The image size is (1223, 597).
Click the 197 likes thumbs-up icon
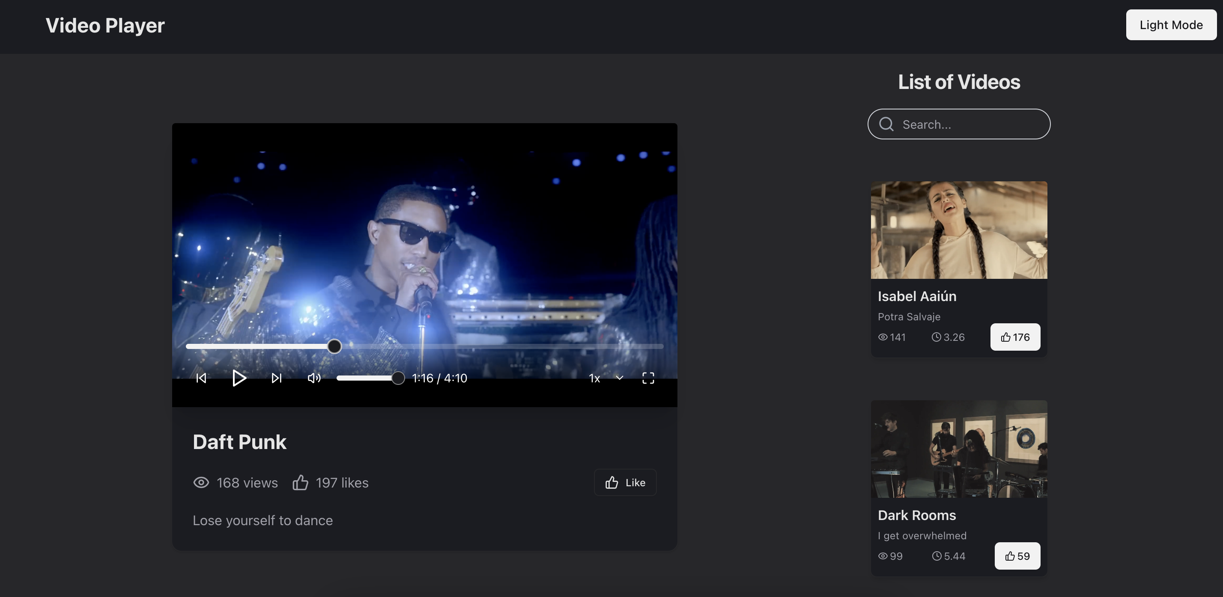300,482
